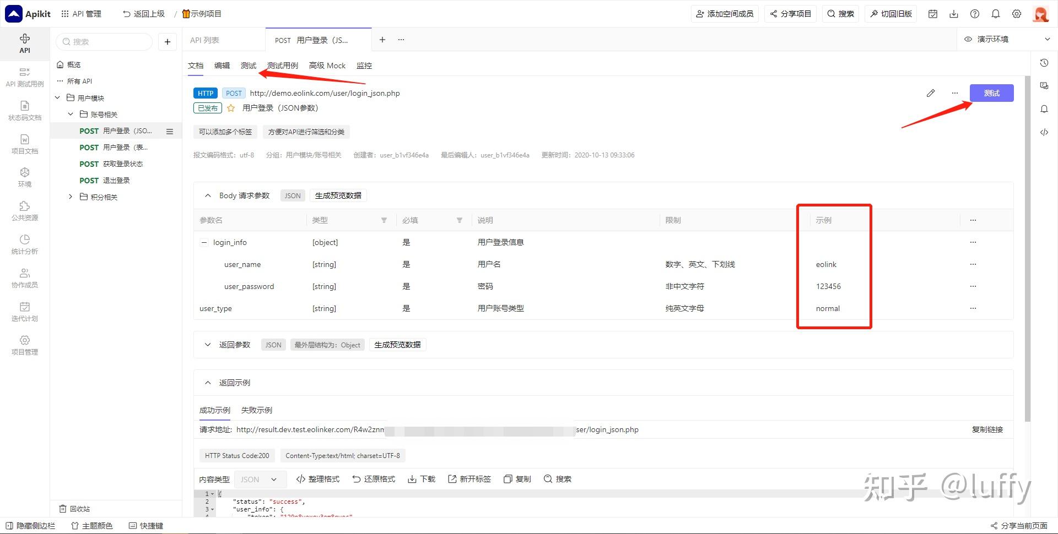Open the code snippet icon on right panel
1058x534 pixels.
[1044, 132]
